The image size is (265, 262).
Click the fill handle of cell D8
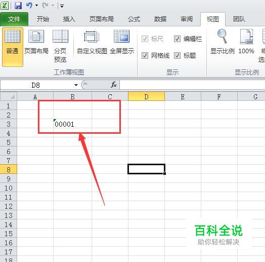click(164, 173)
